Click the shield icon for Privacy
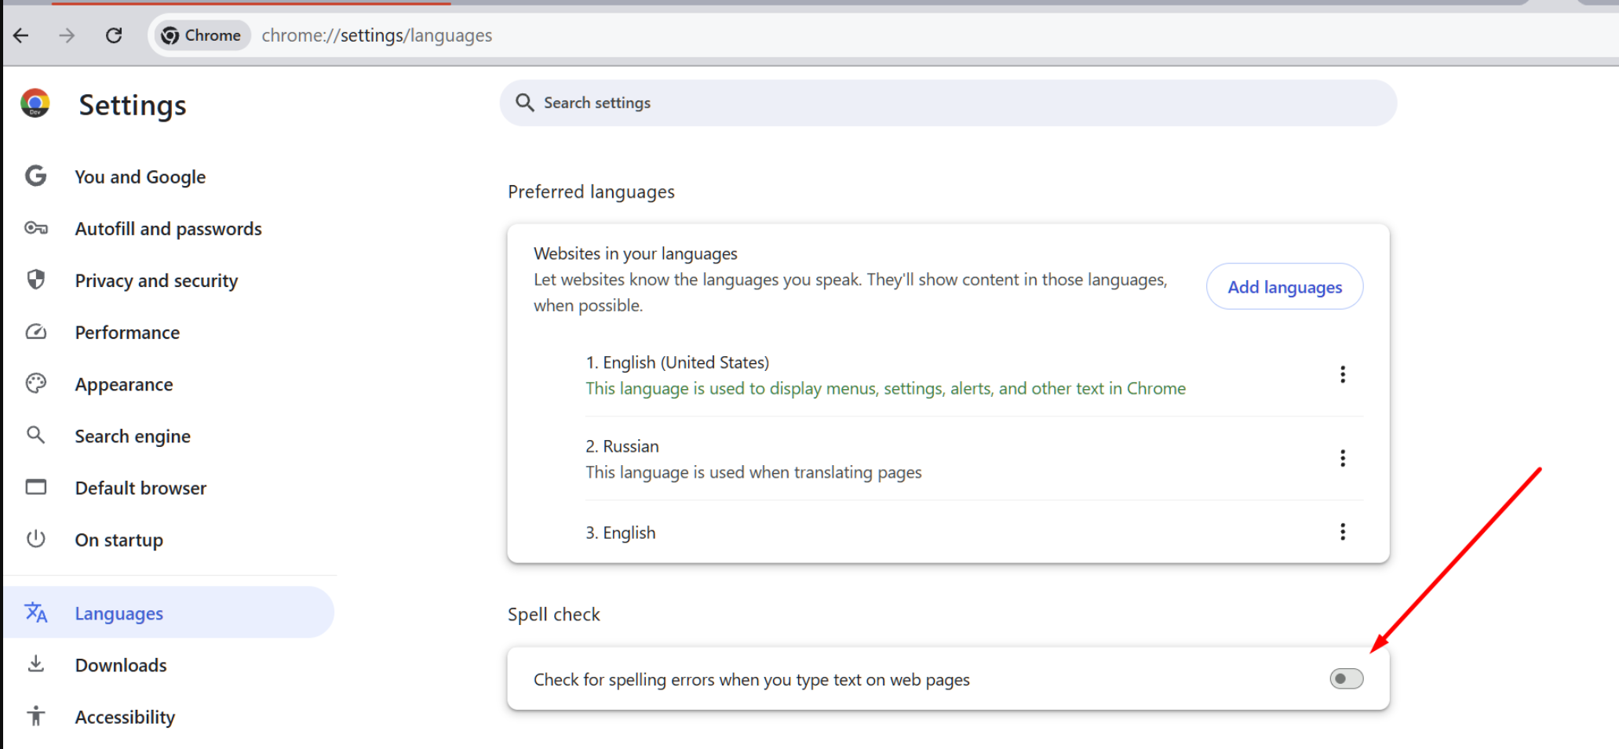The image size is (1619, 749). pos(35,279)
